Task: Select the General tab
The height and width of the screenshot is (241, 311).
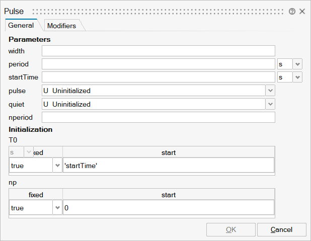Action: click(21, 25)
